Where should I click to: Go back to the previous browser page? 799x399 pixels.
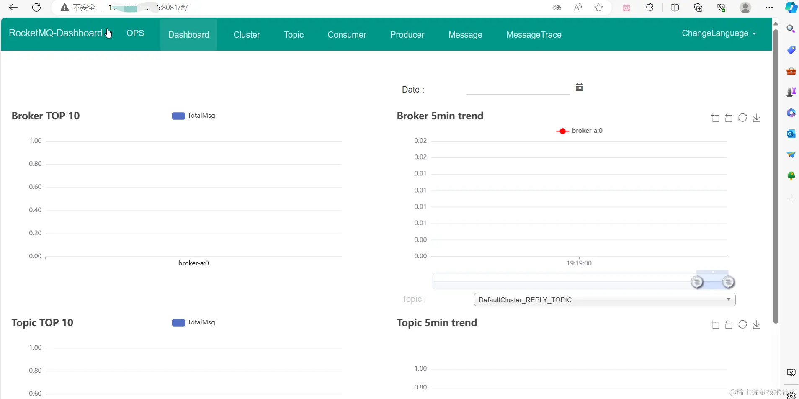tap(13, 8)
